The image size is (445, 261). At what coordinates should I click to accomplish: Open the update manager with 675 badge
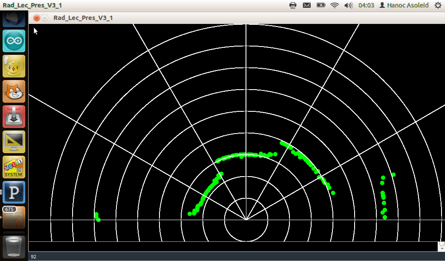click(x=14, y=217)
